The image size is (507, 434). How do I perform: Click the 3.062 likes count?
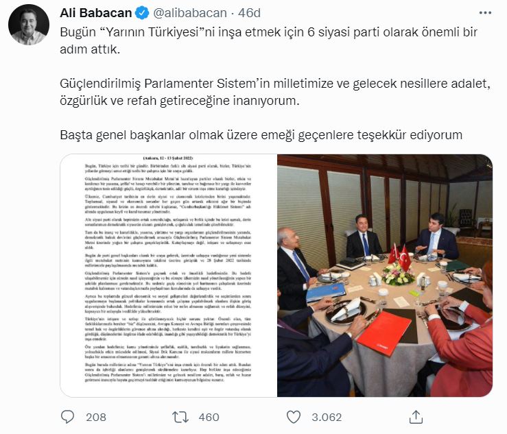tap(327, 417)
